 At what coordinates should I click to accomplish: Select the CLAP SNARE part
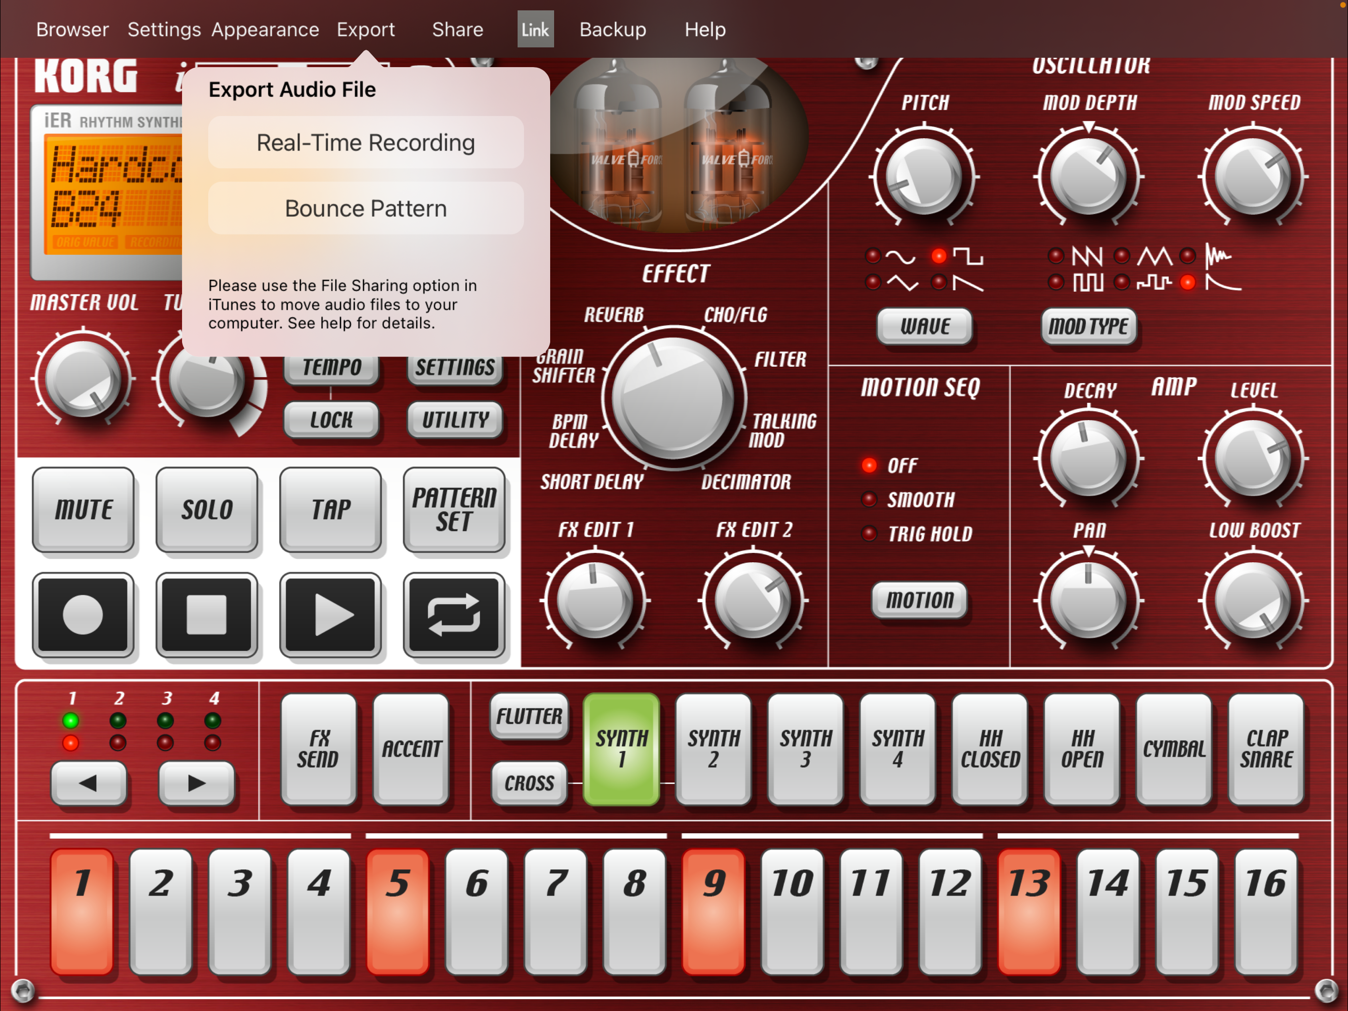tap(1266, 749)
